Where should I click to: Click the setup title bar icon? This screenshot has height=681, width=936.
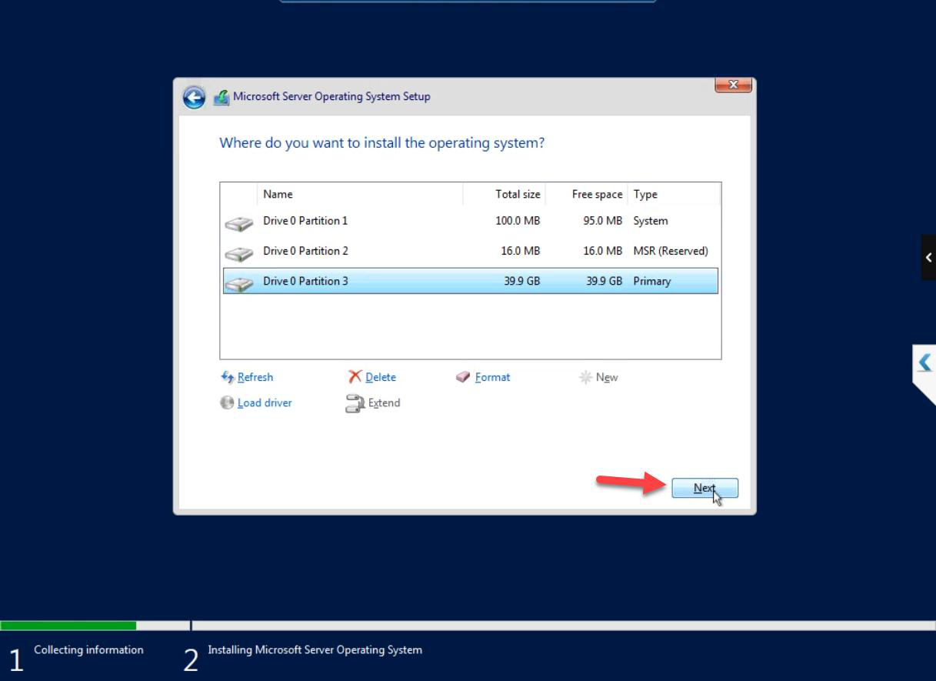point(222,97)
